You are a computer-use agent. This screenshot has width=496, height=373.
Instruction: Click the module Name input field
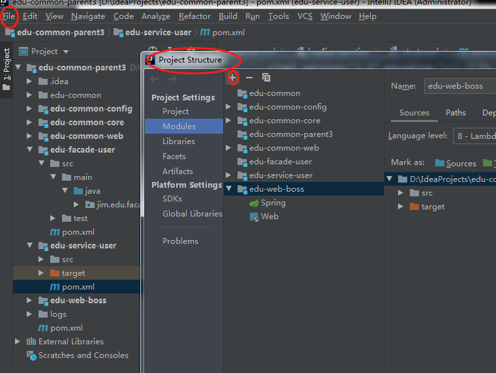460,86
